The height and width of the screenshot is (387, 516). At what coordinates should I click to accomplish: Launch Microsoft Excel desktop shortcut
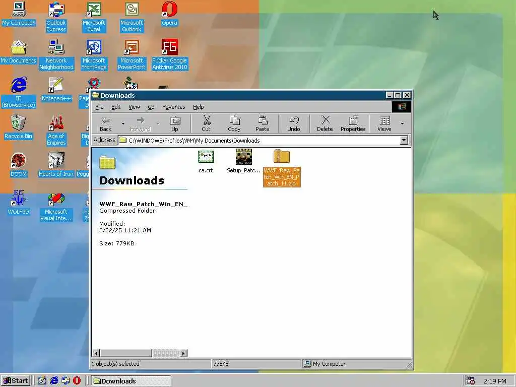94,17
